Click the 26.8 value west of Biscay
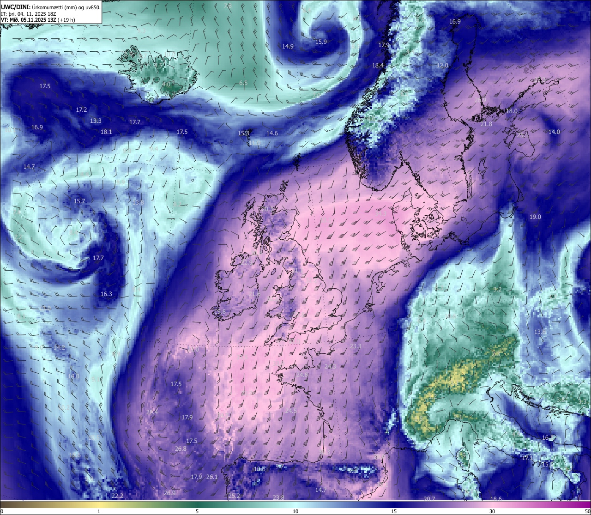Viewport: 591px width, 515px height. pos(181,449)
